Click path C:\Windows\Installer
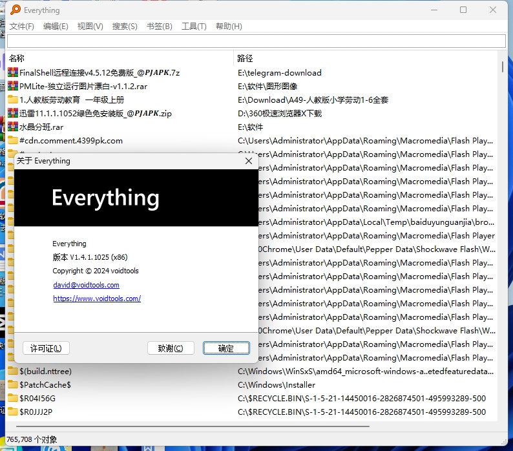 (277, 385)
